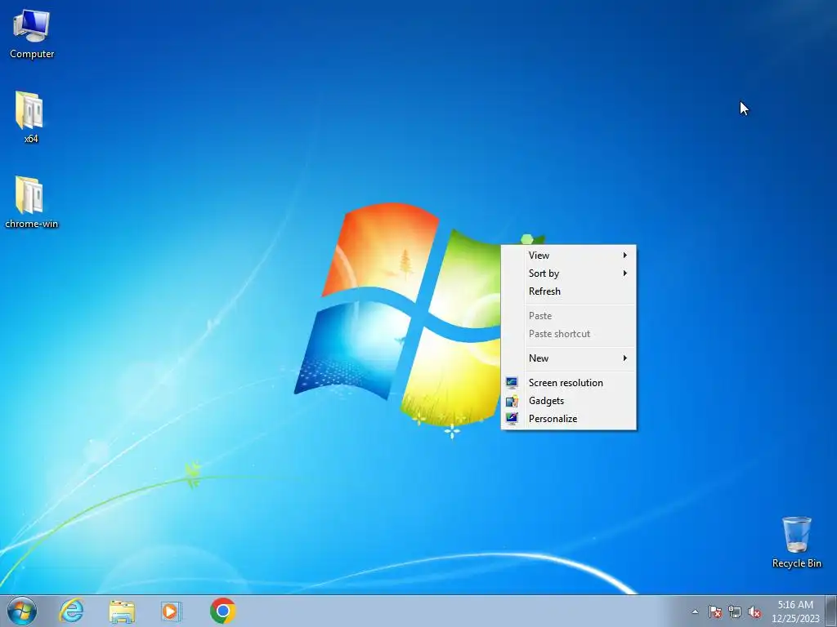Click the Gadgets menu icon

point(512,401)
